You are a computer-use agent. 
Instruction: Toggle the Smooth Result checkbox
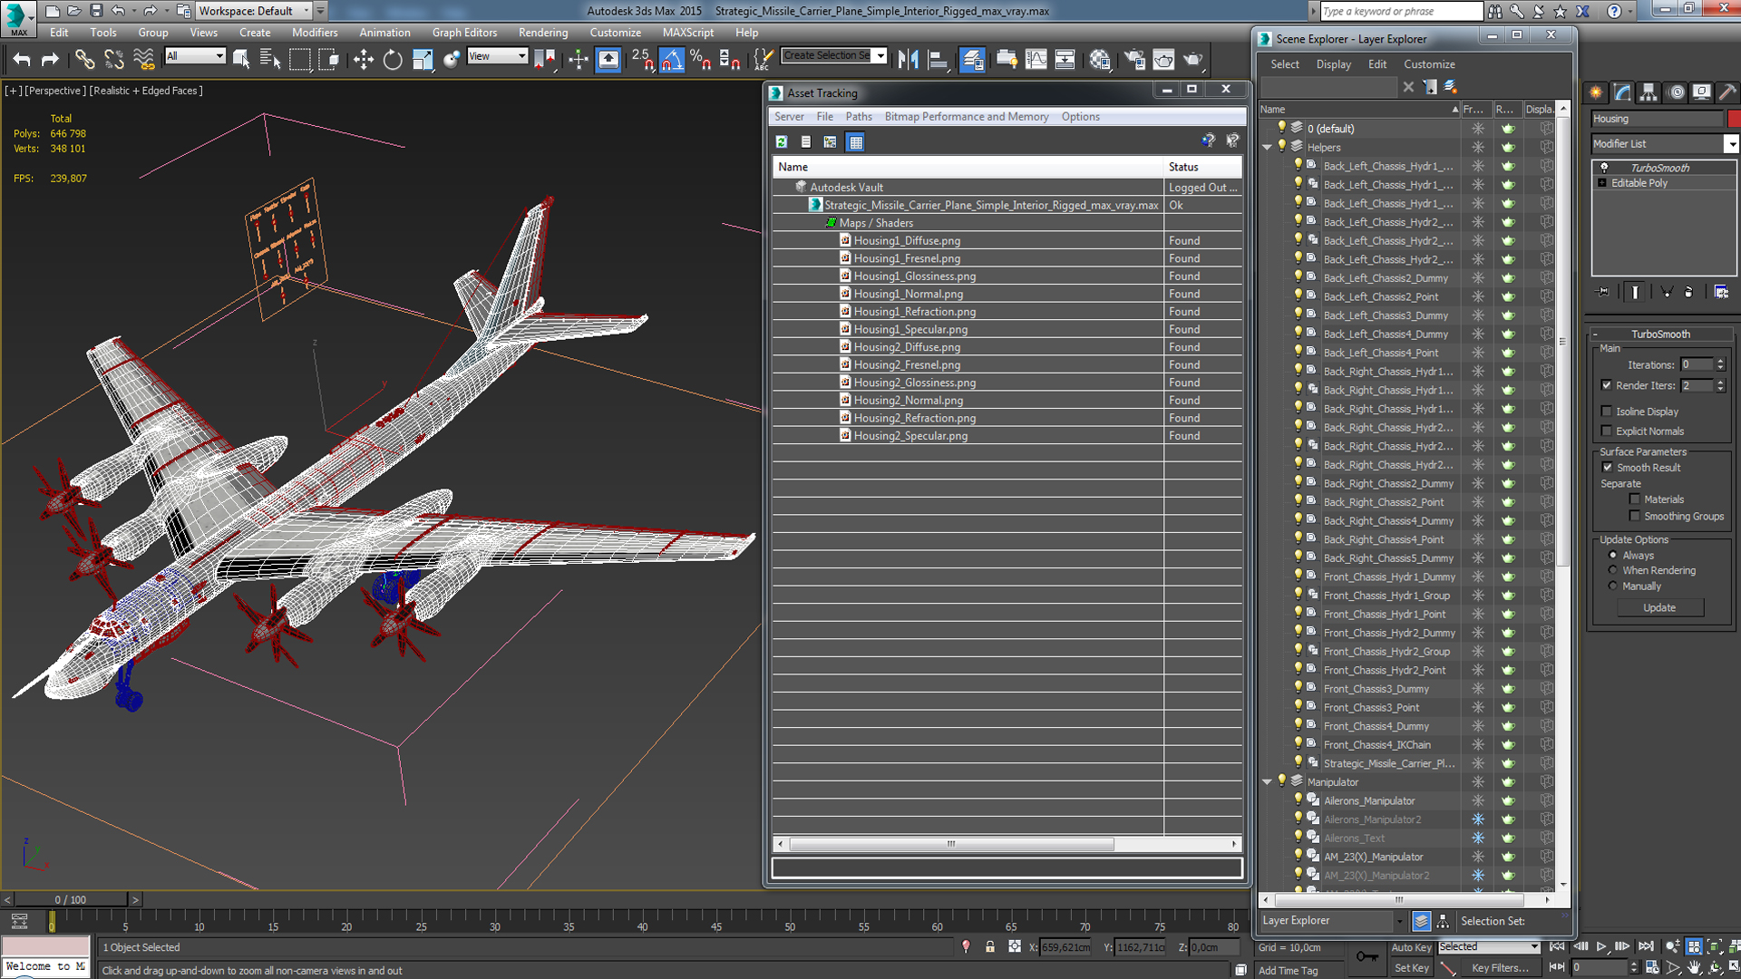1608,468
